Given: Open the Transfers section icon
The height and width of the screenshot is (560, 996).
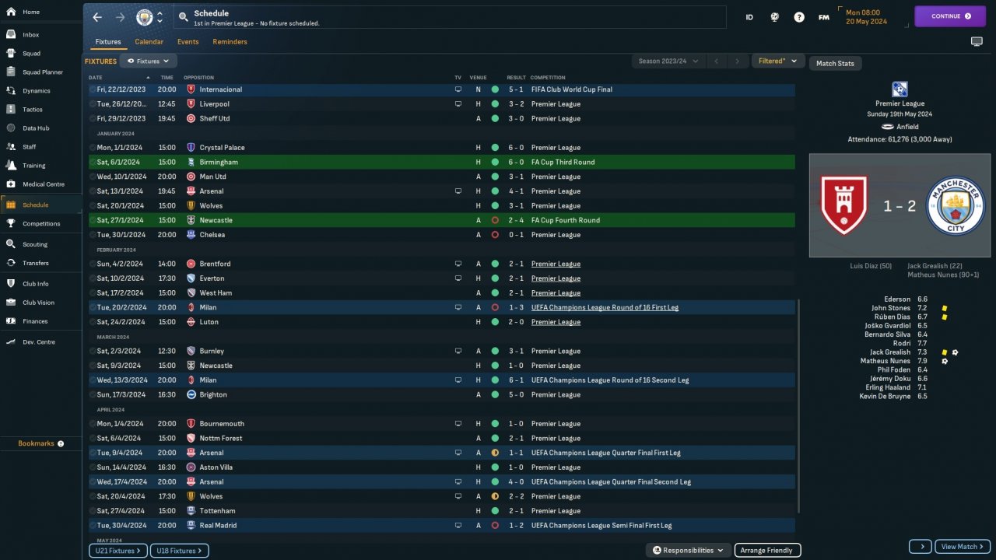Looking at the screenshot, I should tap(11, 263).
